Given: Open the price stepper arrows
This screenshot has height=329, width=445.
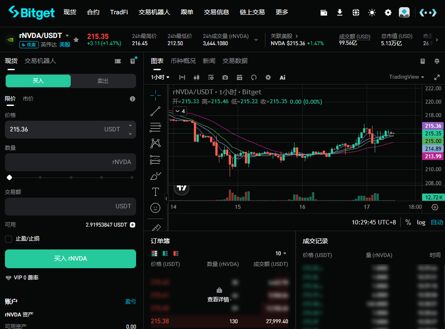Looking at the screenshot, I should pos(130,130).
